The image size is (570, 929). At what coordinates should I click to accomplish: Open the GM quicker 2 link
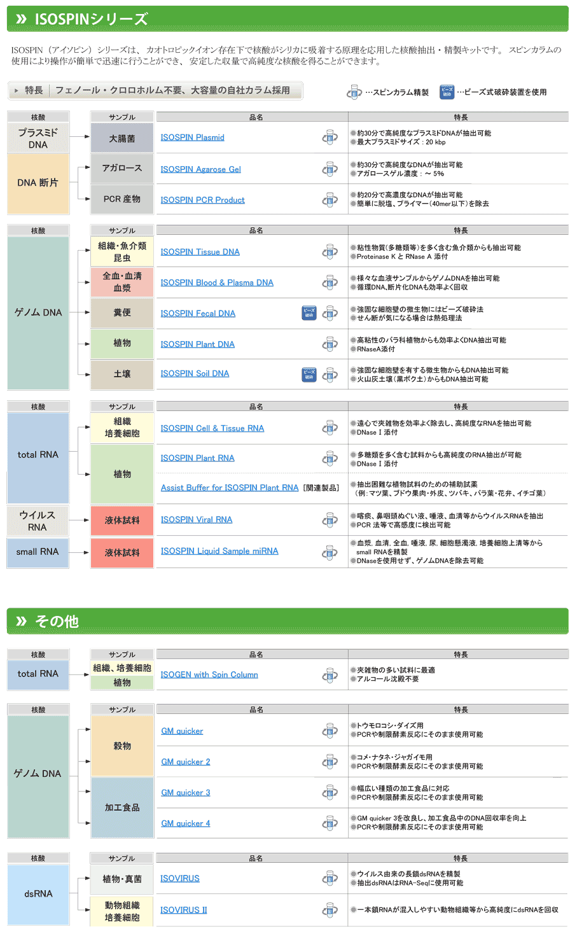pyautogui.click(x=185, y=762)
